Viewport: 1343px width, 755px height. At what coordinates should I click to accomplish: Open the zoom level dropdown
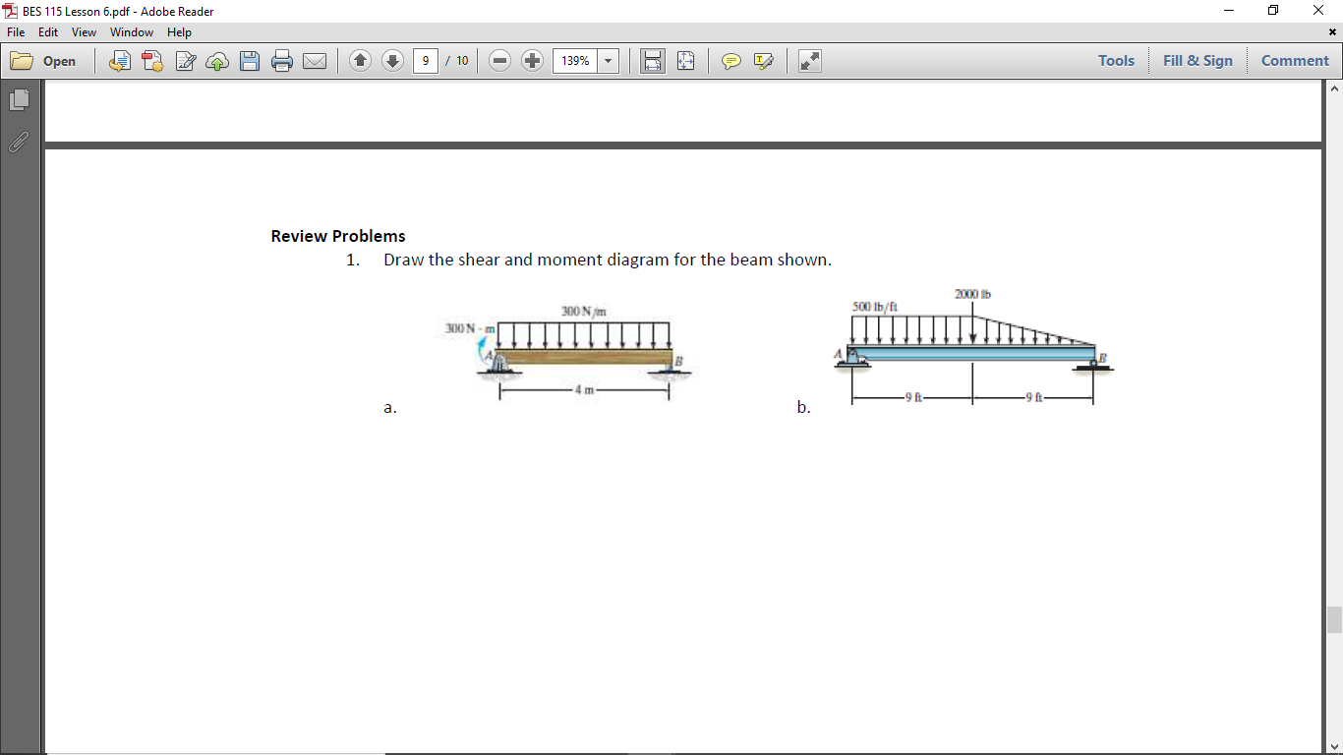[x=608, y=61]
